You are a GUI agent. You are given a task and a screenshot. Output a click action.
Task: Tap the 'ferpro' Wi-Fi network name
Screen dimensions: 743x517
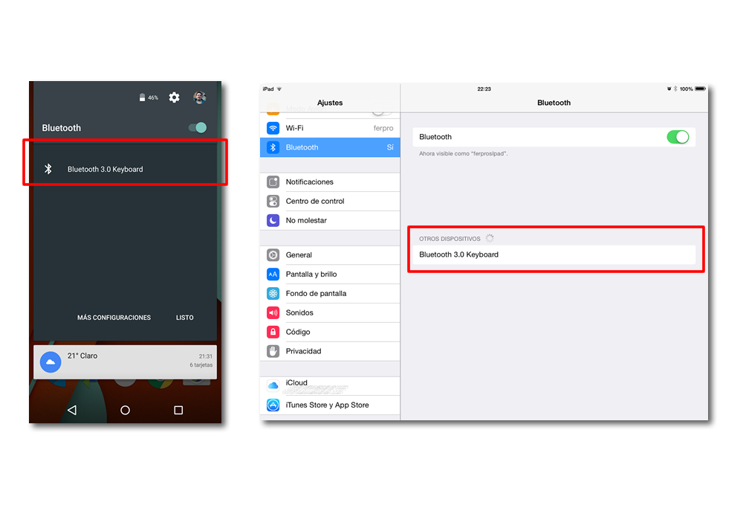click(383, 128)
